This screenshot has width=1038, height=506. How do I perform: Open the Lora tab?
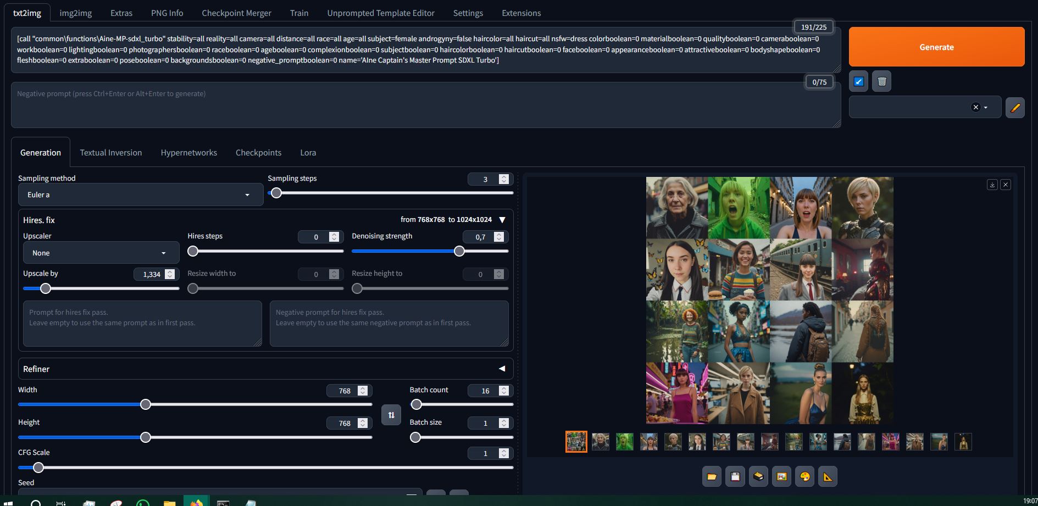point(308,153)
